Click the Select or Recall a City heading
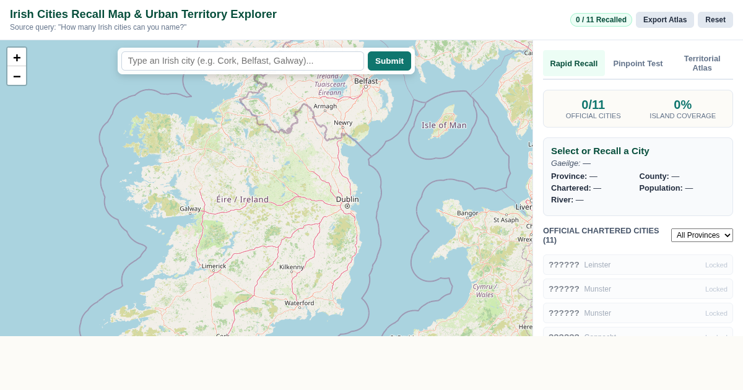The height and width of the screenshot is (390, 743). 600,150
